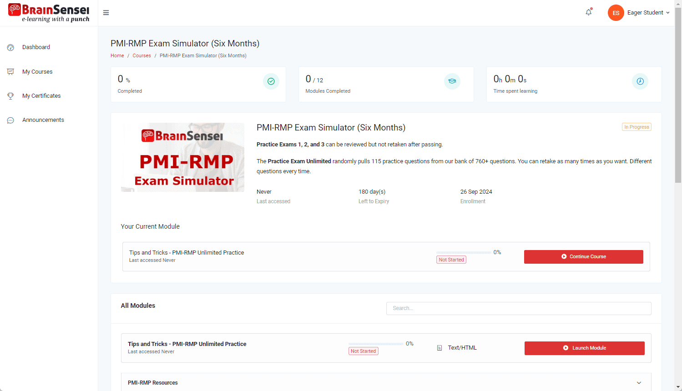Click the 'Your Current Module' heading
Screen dimensions: 682x391
coord(150,226)
